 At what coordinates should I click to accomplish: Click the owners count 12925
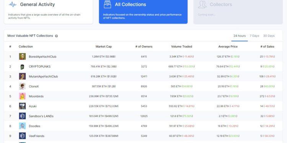pyautogui.click(x=144, y=116)
